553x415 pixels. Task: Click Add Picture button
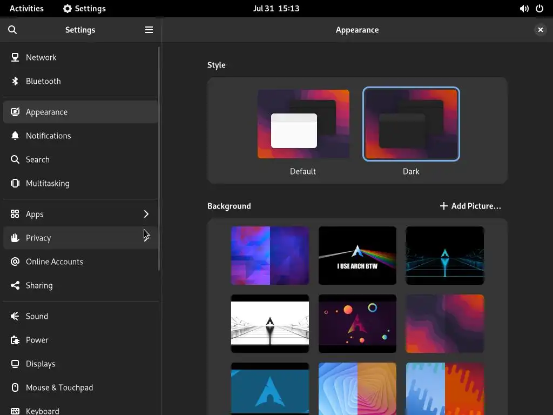470,206
